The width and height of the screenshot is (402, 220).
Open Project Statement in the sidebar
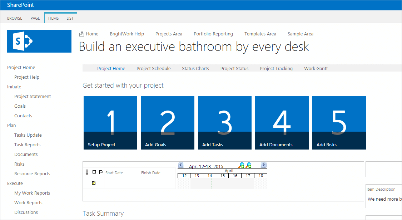(x=33, y=96)
